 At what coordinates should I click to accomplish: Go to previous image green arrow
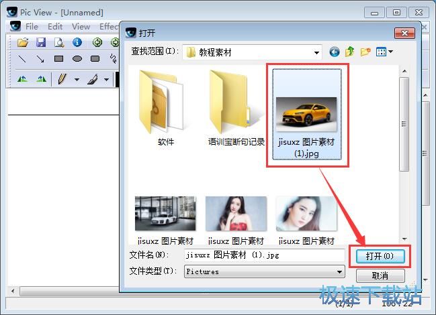tap(97, 42)
